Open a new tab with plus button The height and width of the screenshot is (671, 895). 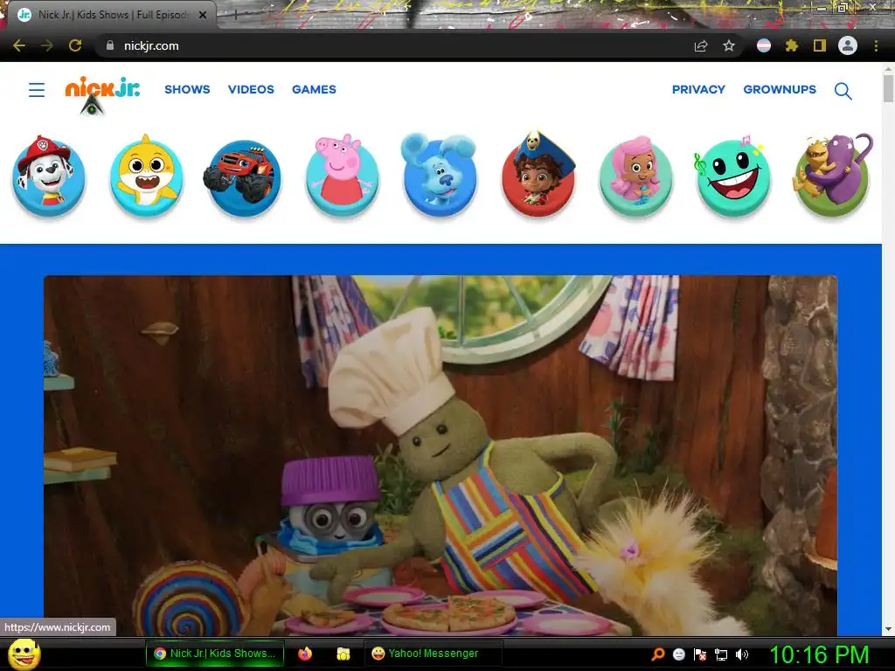[235, 15]
